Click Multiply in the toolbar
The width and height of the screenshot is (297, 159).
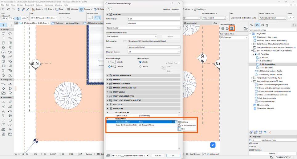pos(200,9)
